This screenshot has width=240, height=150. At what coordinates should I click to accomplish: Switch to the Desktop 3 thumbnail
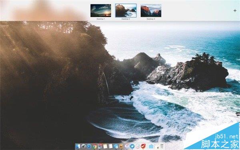(151, 10)
